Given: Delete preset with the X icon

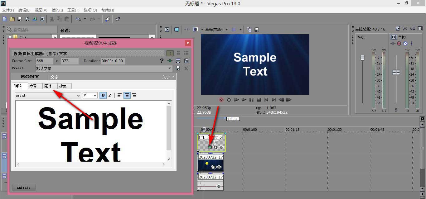Looking at the screenshot, I should (186, 69).
